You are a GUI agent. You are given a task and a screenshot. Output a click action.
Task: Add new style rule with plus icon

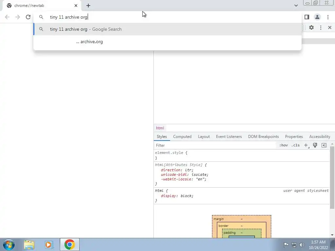(306, 145)
